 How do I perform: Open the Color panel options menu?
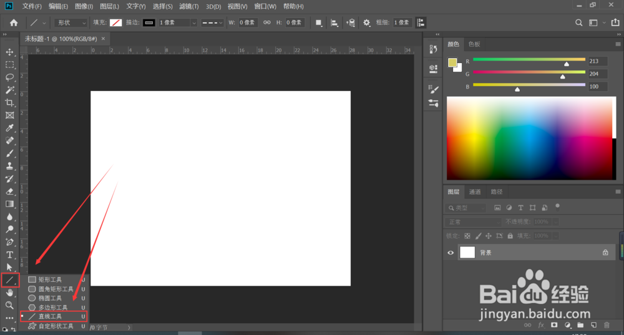[x=618, y=44]
